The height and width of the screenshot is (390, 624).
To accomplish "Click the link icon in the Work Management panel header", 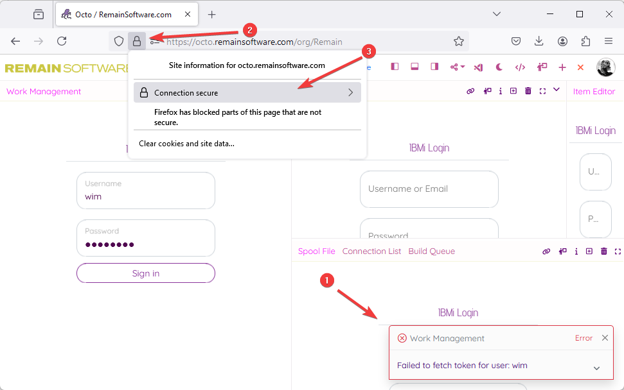I will click(x=470, y=91).
